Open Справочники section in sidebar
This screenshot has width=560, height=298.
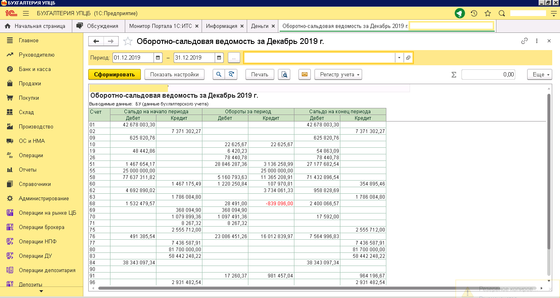(x=41, y=184)
